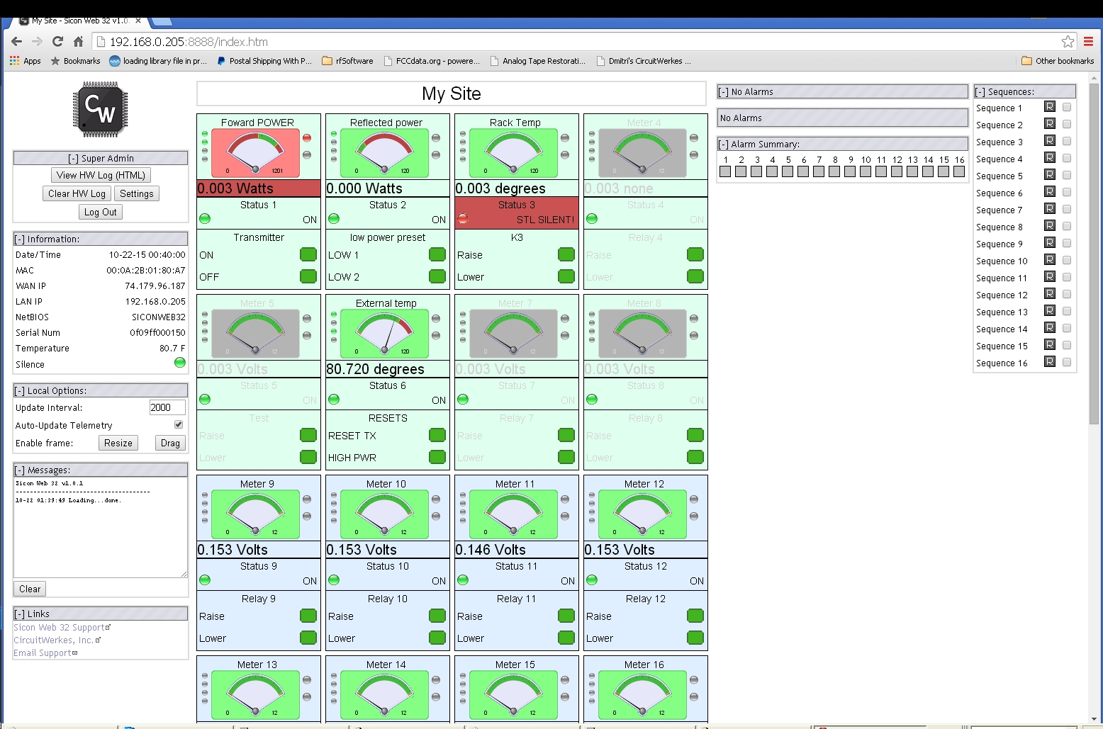Toggle the Auto-Update Telemetry checkbox
The height and width of the screenshot is (729, 1103).
point(179,424)
